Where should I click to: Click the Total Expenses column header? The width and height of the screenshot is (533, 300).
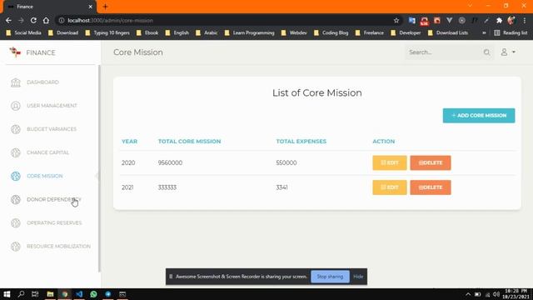(x=301, y=142)
